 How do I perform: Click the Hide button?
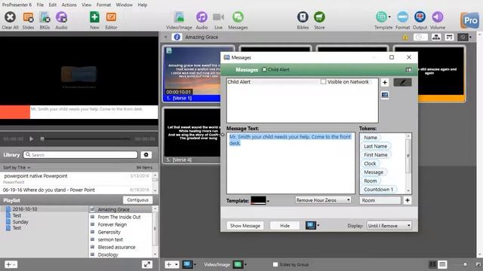click(x=285, y=226)
